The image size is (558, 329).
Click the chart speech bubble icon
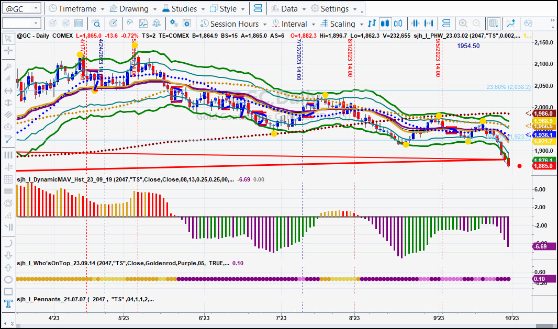tap(528, 24)
